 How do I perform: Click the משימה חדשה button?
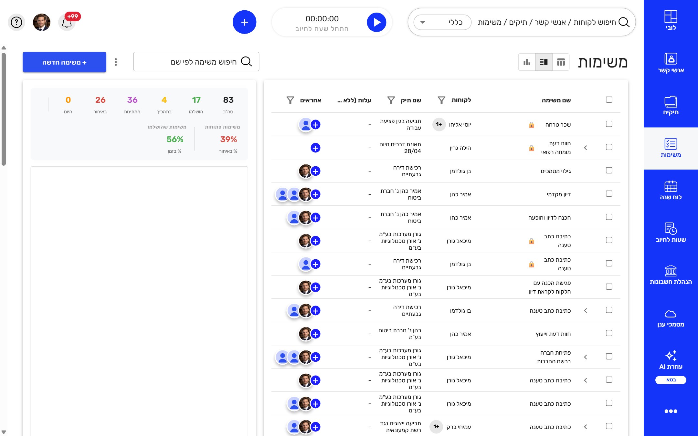[64, 62]
